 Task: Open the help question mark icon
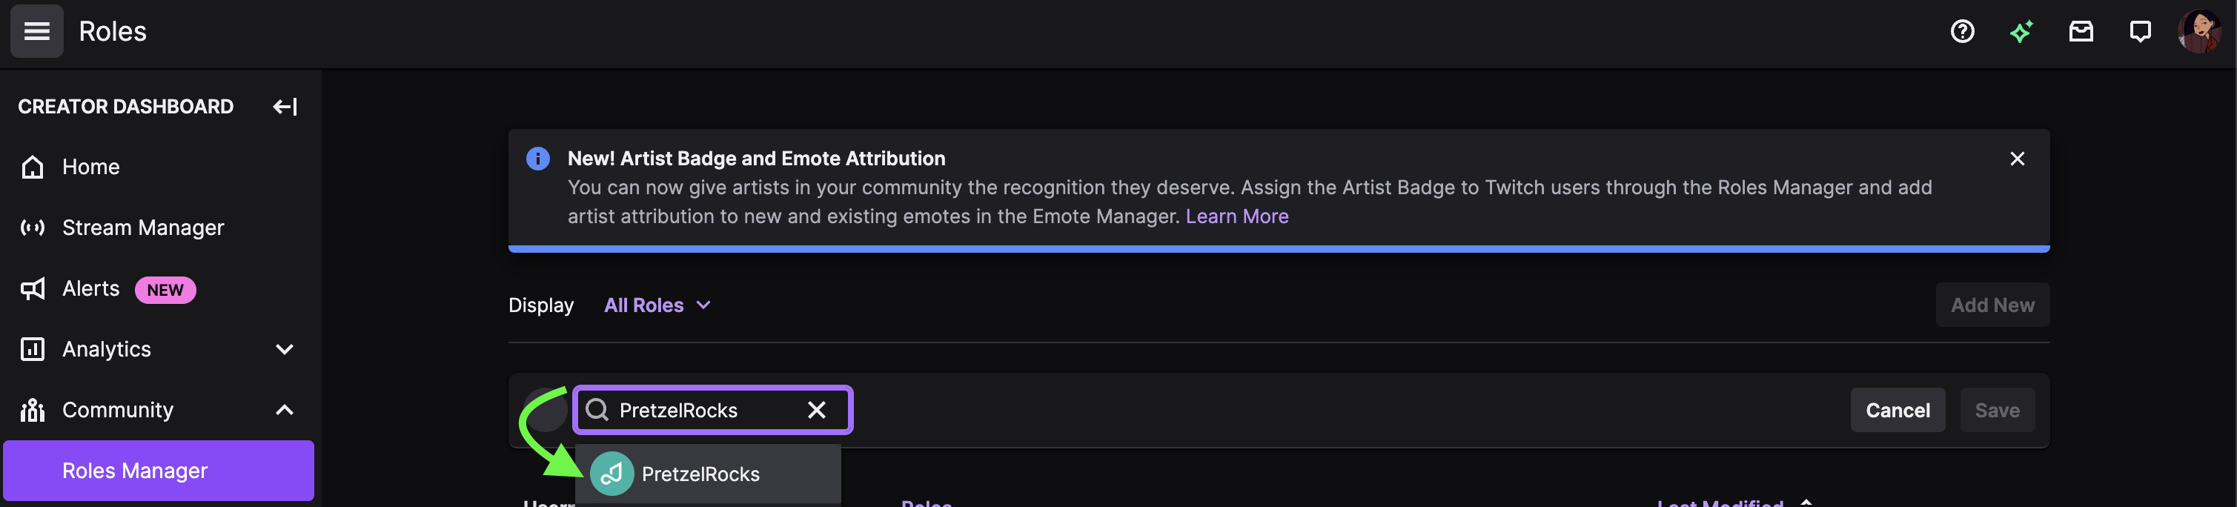1962,31
